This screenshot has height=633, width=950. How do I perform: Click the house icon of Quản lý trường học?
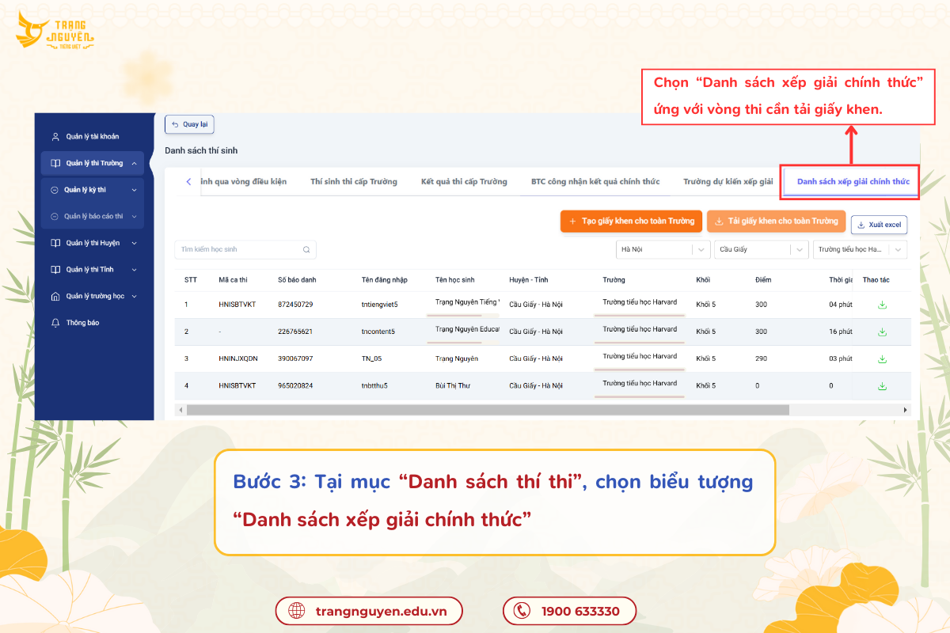(55, 297)
